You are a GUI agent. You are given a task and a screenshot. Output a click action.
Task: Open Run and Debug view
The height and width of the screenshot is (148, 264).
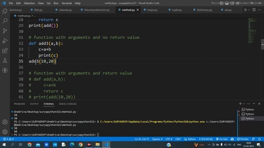tap(5, 41)
